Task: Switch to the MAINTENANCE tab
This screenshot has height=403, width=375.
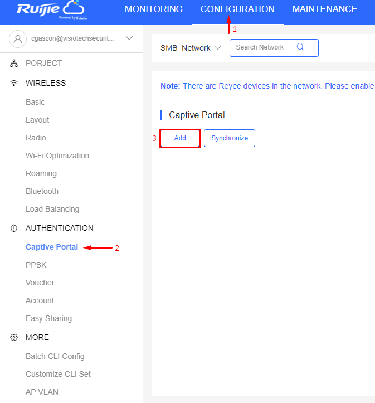Action: tap(325, 9)
